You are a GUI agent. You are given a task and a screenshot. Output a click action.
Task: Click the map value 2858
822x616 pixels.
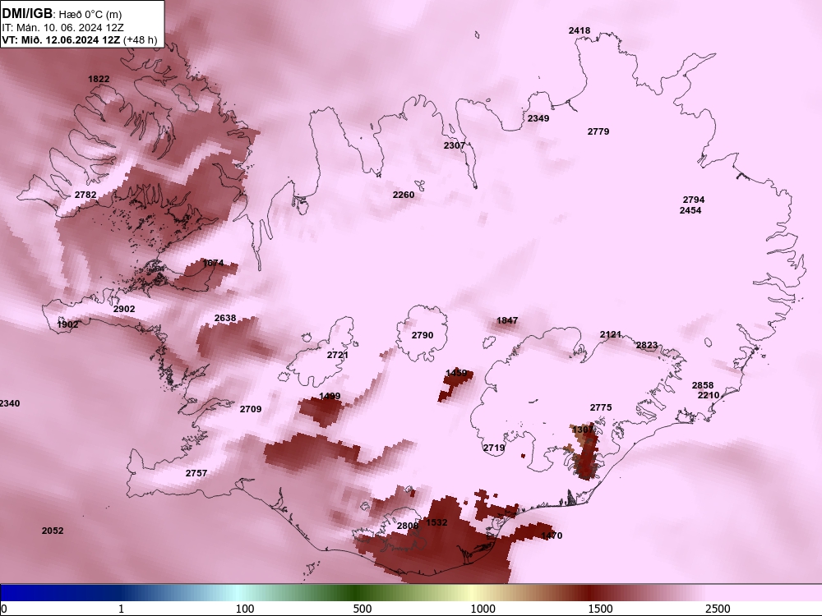(703, 385)
